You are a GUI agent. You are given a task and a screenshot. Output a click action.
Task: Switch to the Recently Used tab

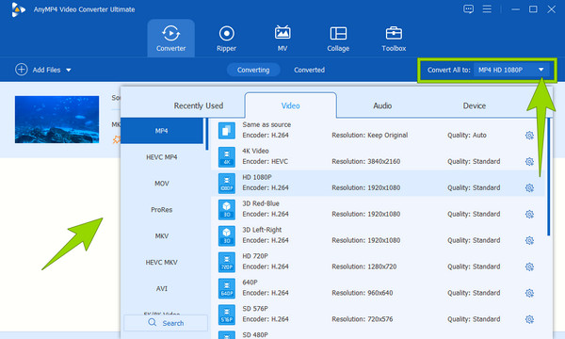(x=199, y=105)
